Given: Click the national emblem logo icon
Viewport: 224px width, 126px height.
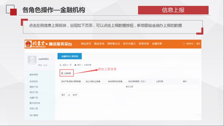Looking at the screenshot, I should [28, 44].
